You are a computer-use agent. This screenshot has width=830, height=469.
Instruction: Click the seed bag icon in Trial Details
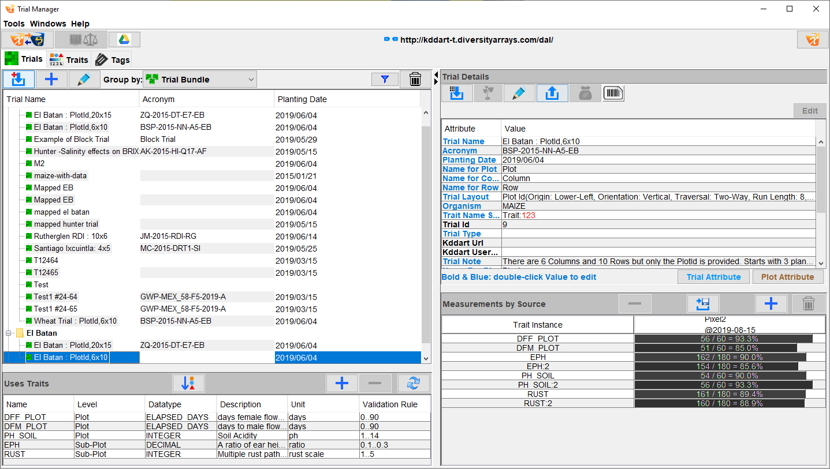tap(585, 93)
